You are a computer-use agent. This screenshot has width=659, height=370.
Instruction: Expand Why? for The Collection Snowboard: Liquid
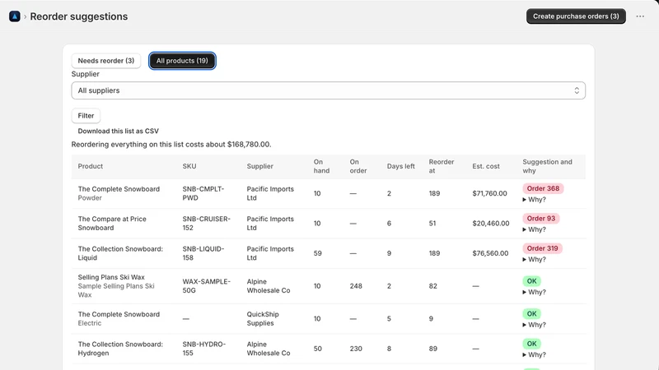534,259
